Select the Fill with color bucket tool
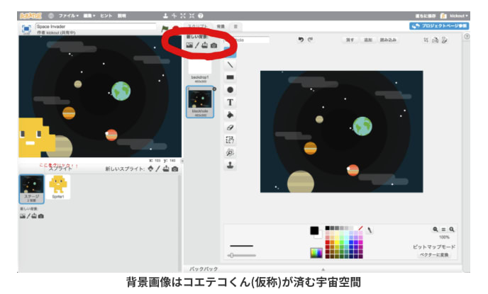The height and width of the screenshot is (294, 488). (x=230, y=115)
